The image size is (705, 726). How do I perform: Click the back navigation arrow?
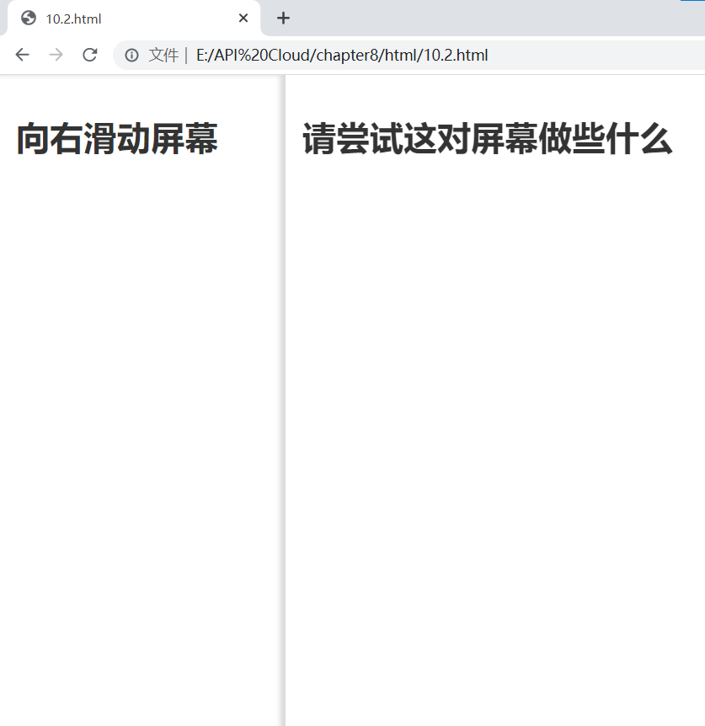pyautogui.click(x=22, y=55)
